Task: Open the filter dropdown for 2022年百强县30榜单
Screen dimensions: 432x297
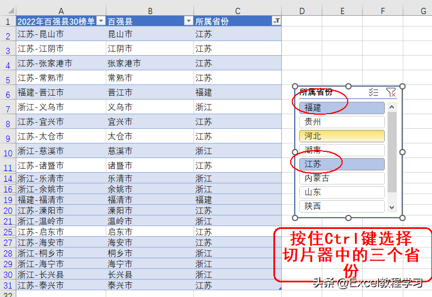Action: click(x=101, y=21)
